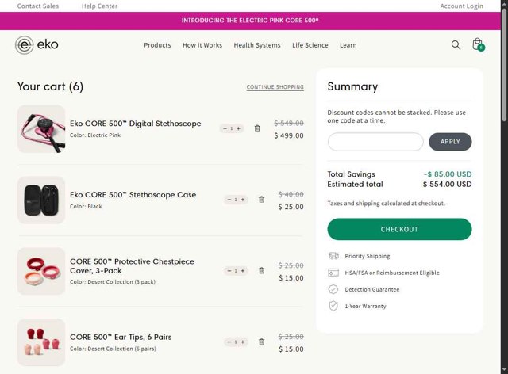Open the black stethoscope case thumbnail
Viewport: 508px width, 374px height.
click(41, 200)
